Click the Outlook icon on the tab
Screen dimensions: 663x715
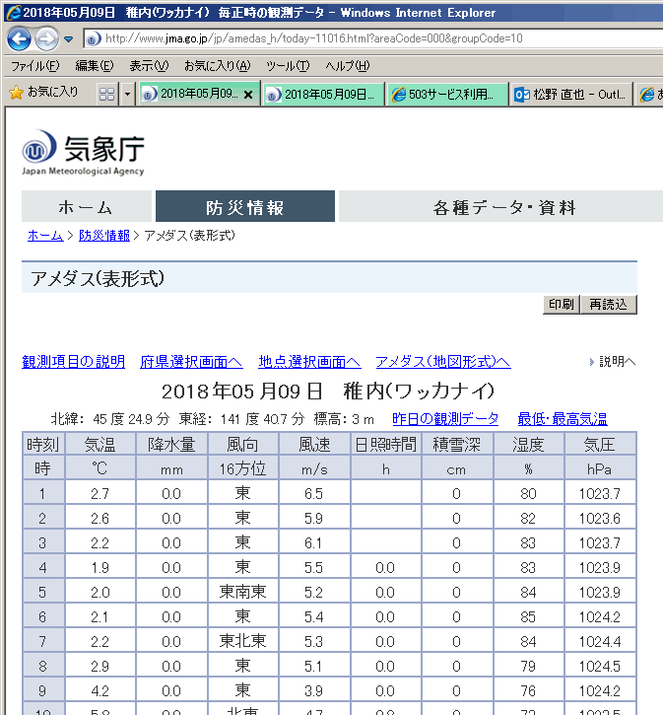(522, 95)
